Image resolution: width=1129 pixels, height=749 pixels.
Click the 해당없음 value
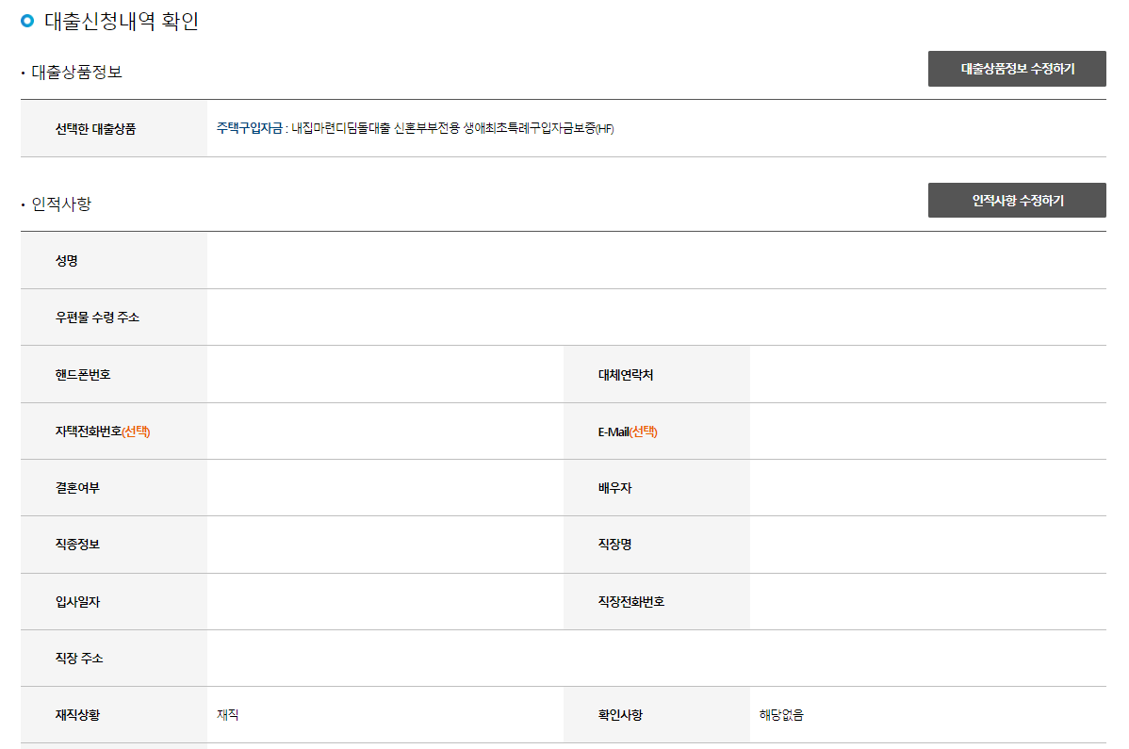point(781,714)
